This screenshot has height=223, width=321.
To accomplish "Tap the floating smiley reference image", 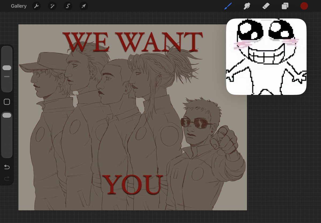I will pos(266,57).
